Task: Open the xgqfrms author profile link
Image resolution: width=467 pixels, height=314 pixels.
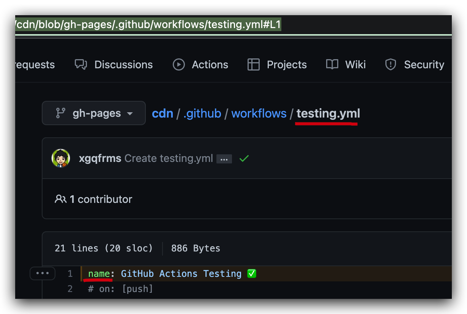Action: point(100,159)
